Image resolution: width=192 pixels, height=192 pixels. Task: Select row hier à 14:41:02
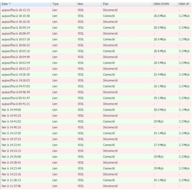point(96,121)
